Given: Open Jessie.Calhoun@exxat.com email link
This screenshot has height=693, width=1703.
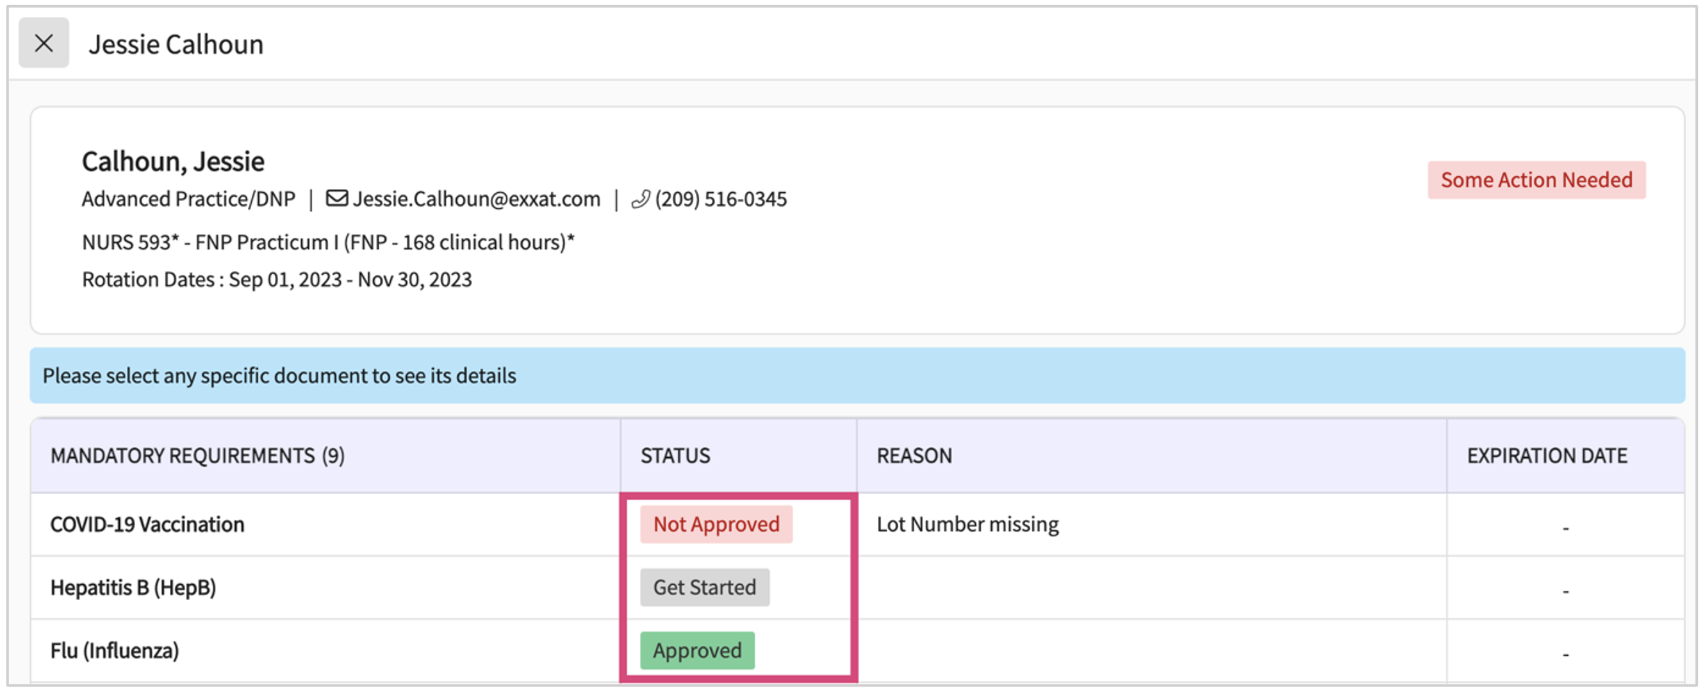Looking at the screenshot, I should coord(476,199).
